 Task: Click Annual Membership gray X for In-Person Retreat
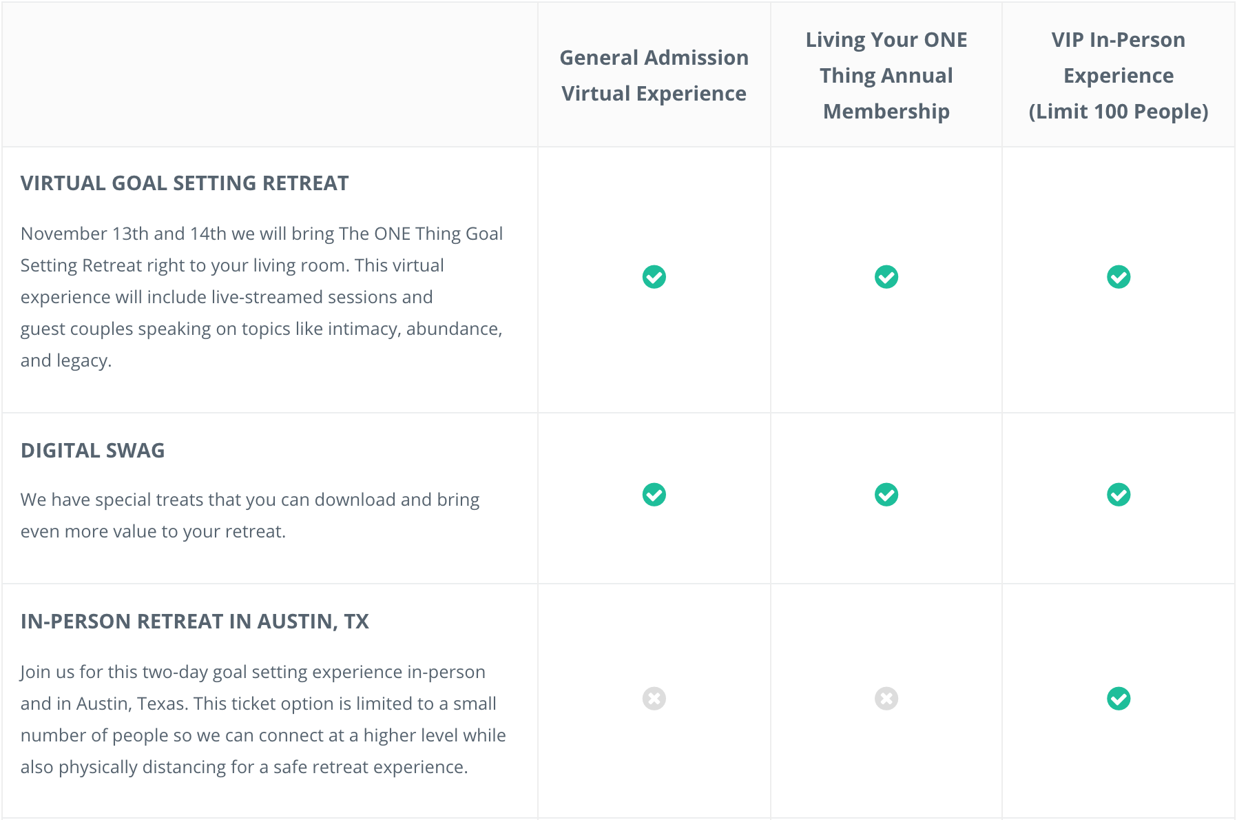tap(886, 699)
